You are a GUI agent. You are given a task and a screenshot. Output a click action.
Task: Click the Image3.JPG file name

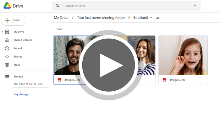click(x=177, y=80)
